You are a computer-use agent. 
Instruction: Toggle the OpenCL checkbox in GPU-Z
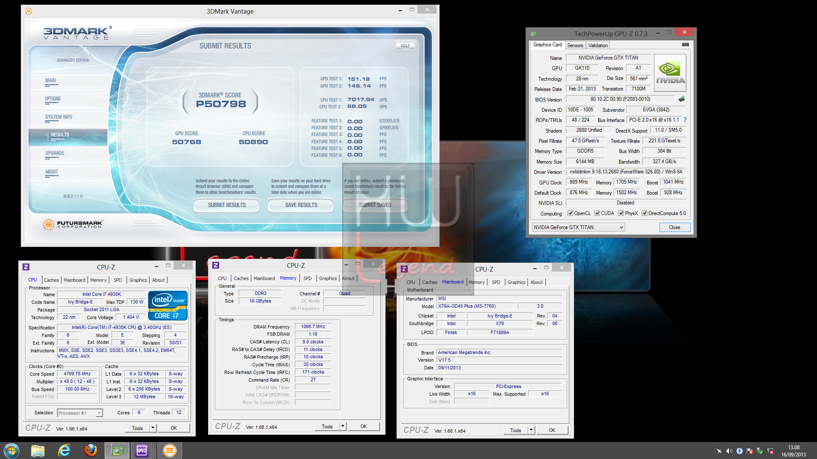click(570, 213)
